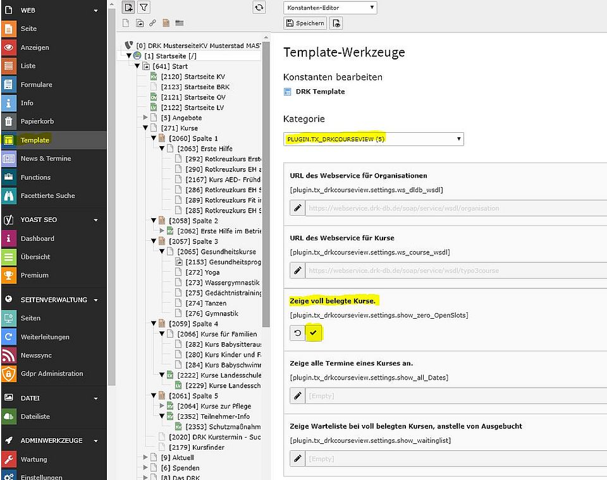Viewport: 607px width, 480px height.
Task: Open the Kategorie dropdown PLUGIN.TX_DRKCOURSEVIEW
Action: coord(374,139)
